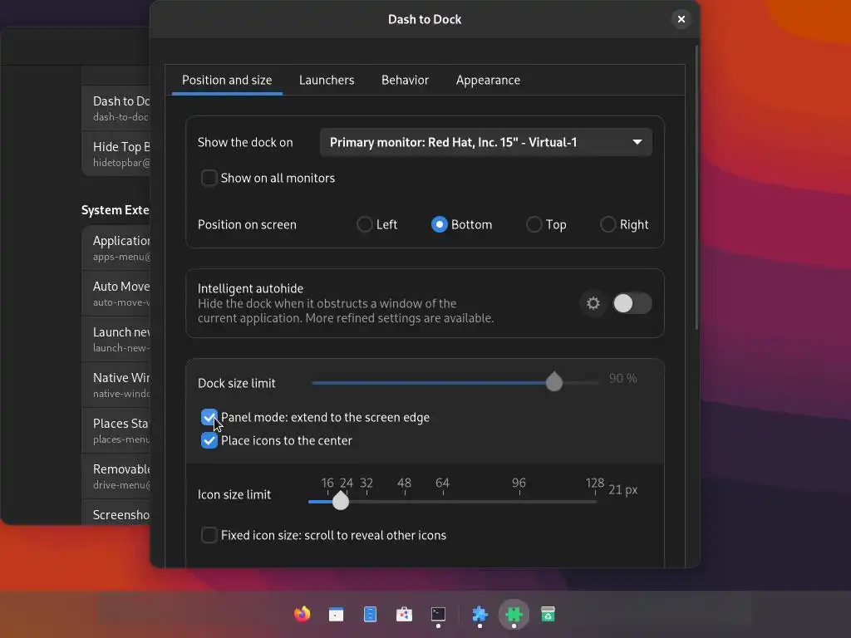This screenshot has height=638, width=851.
Task: Select Launch new instance row in Extensions window
Action: [x=116, y=339]
